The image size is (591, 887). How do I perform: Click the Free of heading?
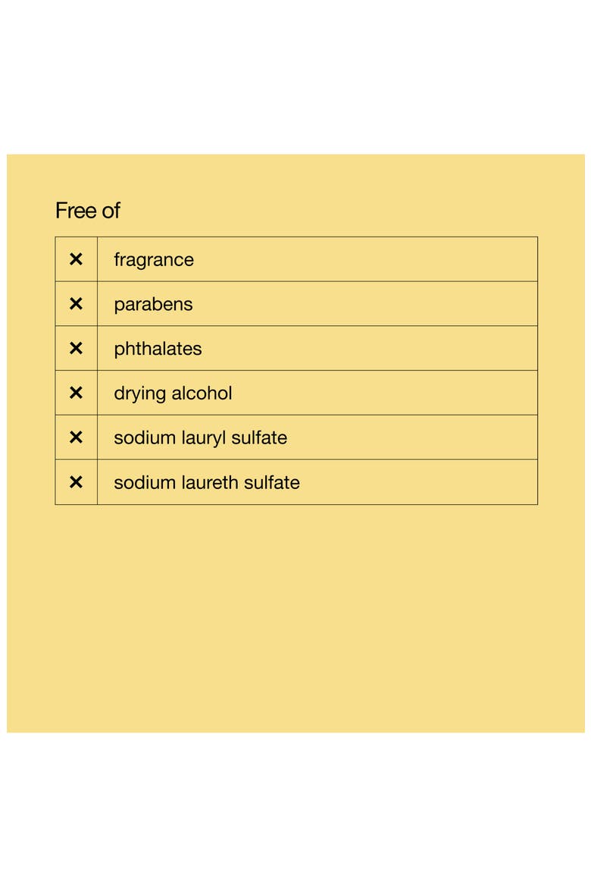click(x=88, y=211)
